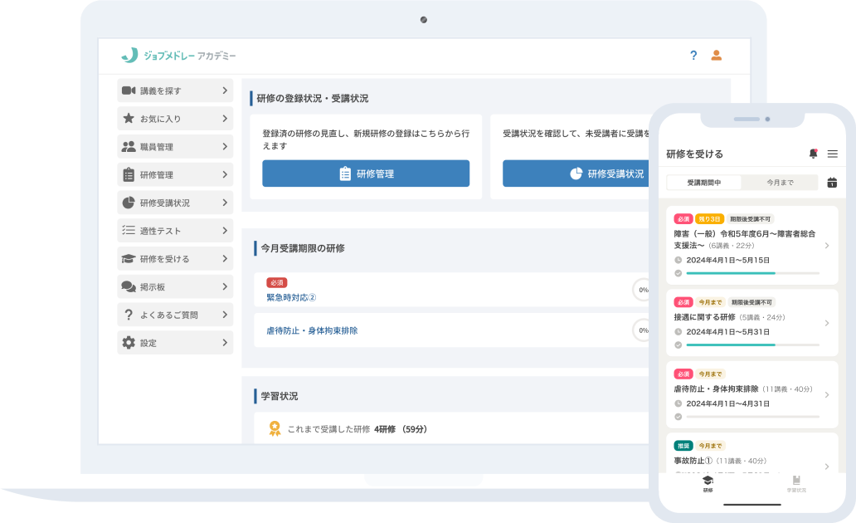Tap the calendar icon on the phone

pyautogui.click(x=832, y=183)
